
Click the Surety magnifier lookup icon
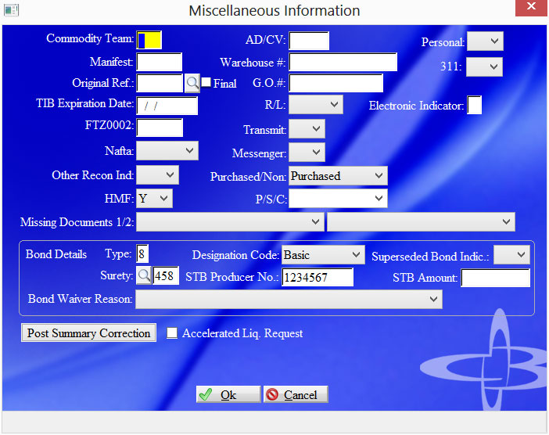144,275
